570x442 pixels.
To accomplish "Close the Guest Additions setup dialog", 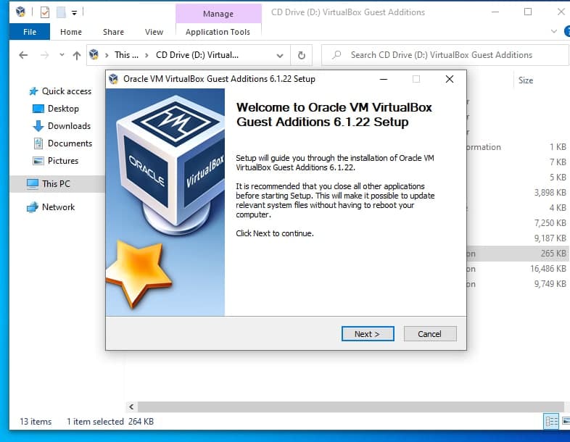I will coord(450,79).
